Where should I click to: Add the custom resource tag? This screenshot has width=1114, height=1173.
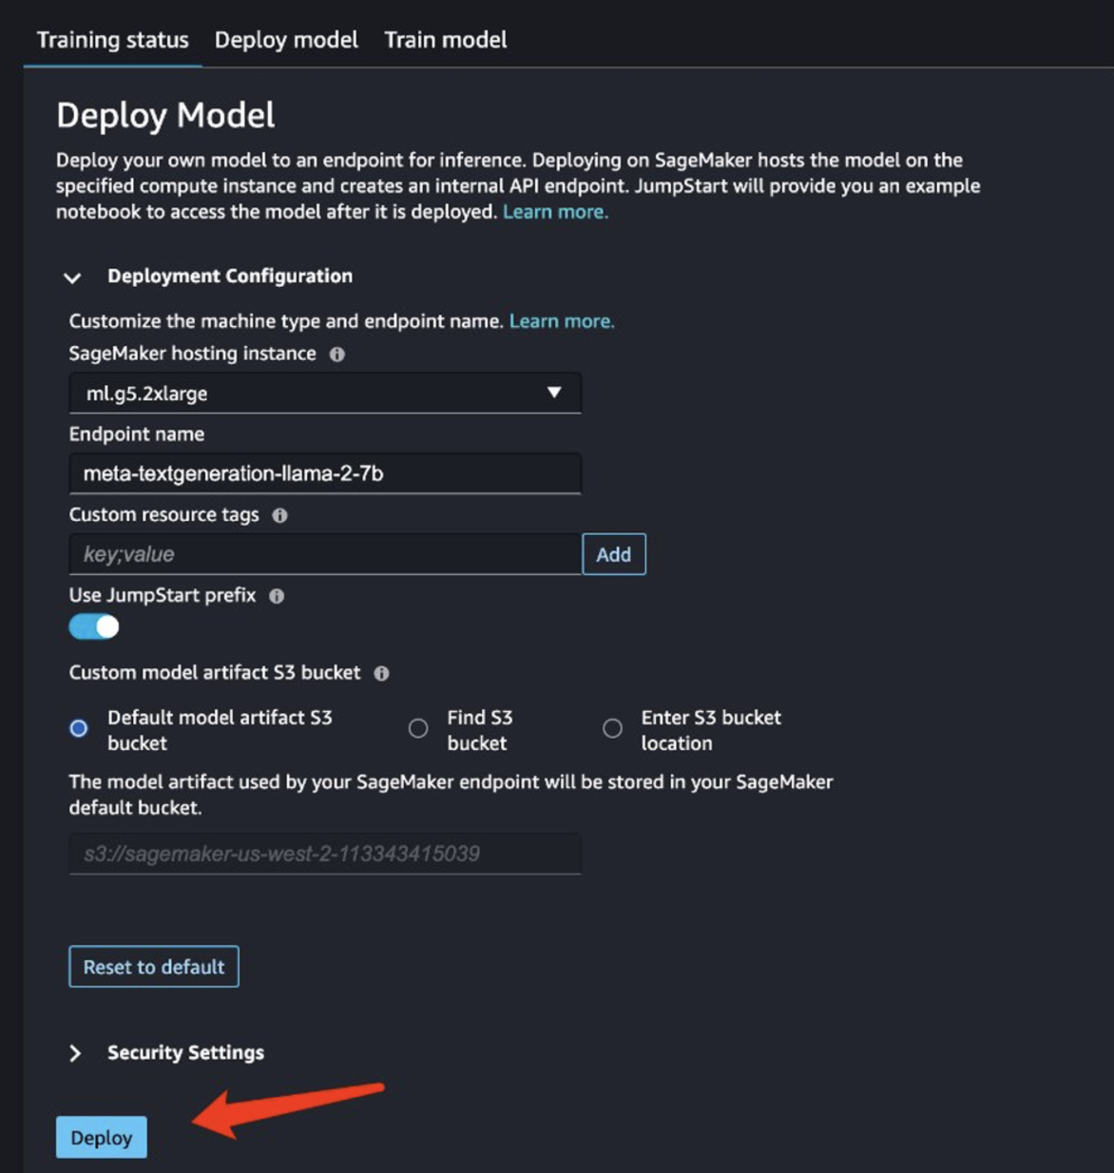614,554
